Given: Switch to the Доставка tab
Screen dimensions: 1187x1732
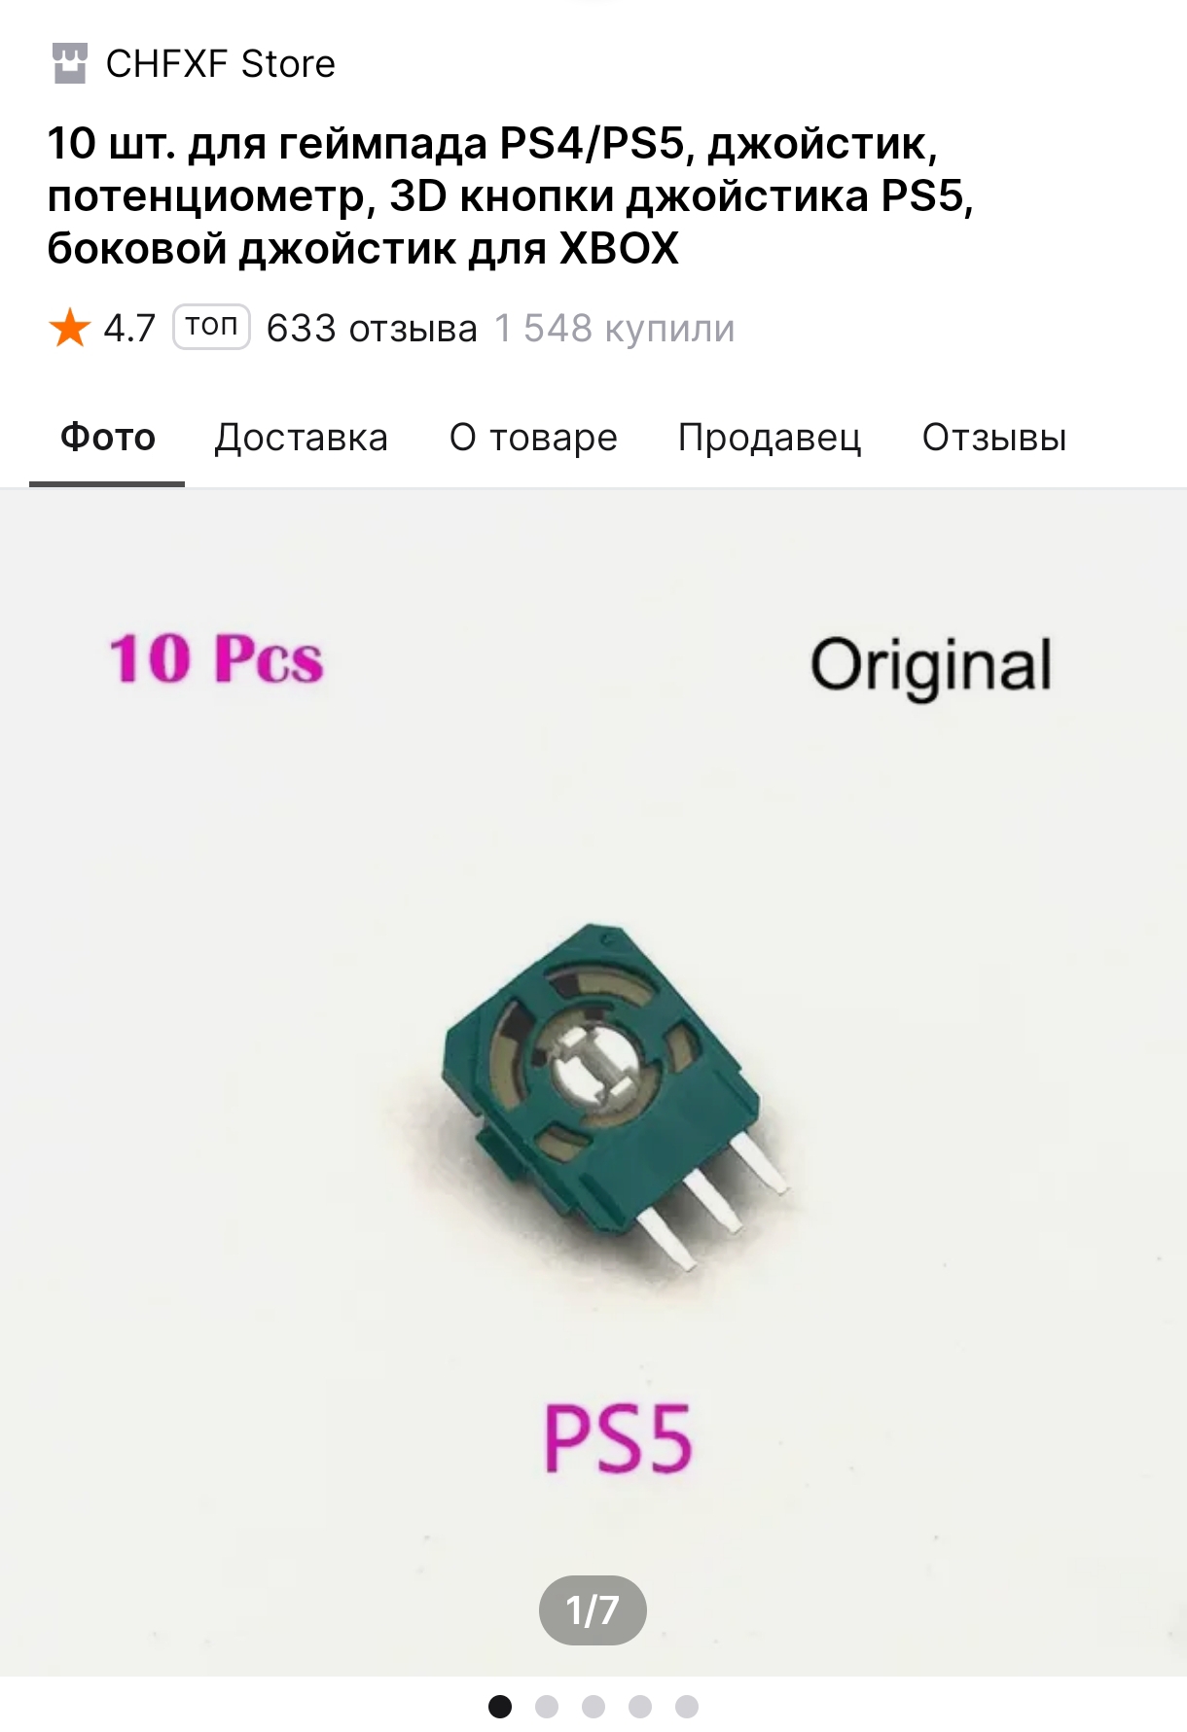Looking at the screenshot, I should point(301,439).
